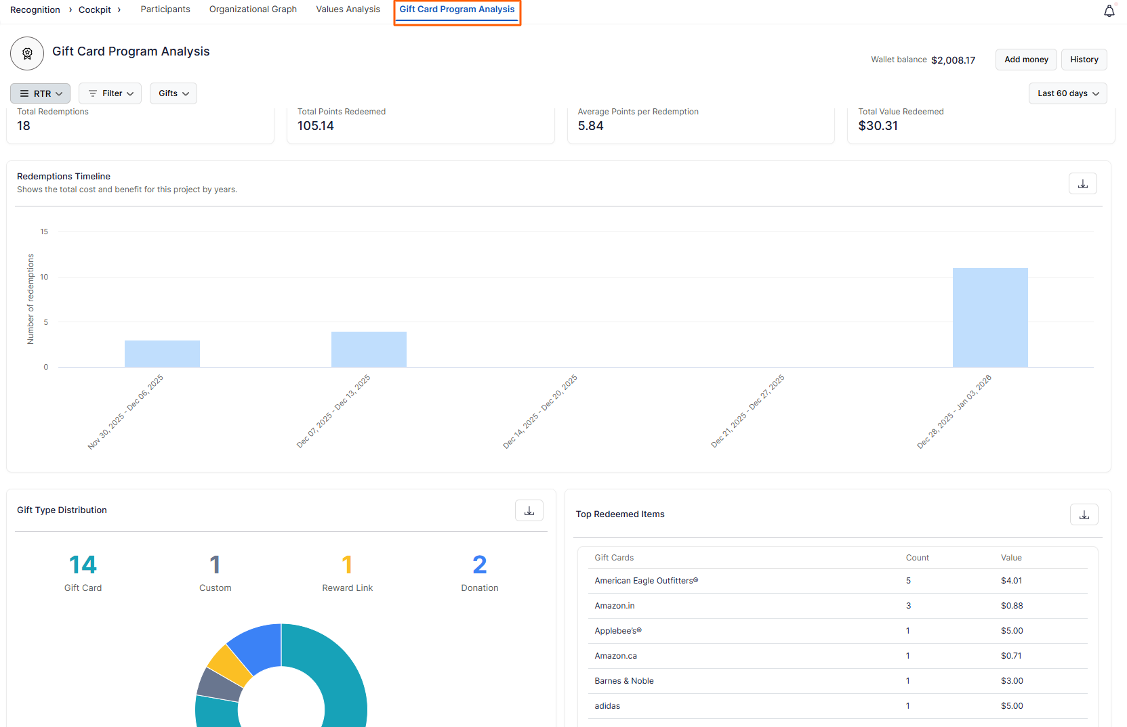Expand the RTR dropdown
Image resolution: width=1127 pixels, height=727 pixels.
41,93
